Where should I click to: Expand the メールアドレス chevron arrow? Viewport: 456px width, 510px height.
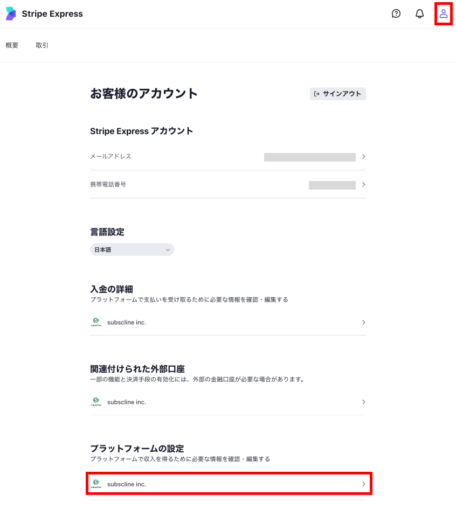pyautogui.click(x=364, y=157)
